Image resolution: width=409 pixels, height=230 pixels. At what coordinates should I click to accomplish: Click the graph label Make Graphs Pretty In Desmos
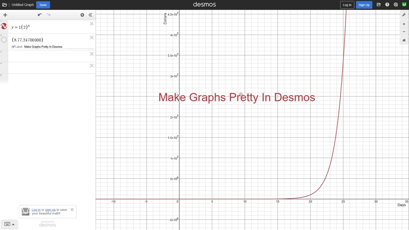click(237, 97)
